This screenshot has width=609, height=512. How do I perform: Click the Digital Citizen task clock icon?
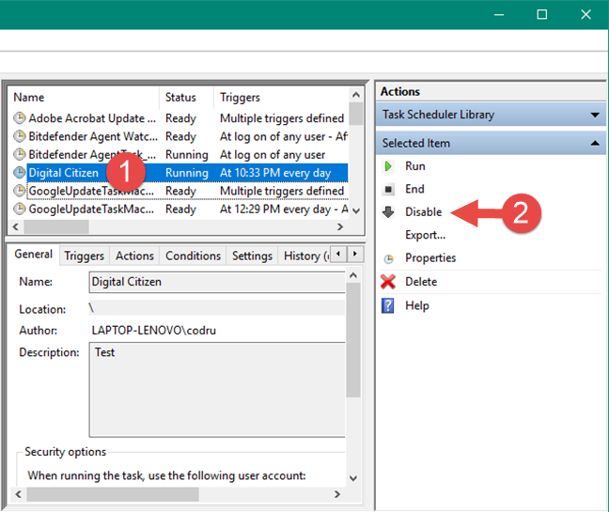click(20, 173)
